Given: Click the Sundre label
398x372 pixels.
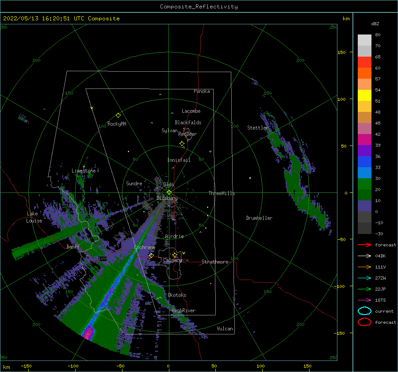Looking at the screenshot, I should click(x=134, y=183).
